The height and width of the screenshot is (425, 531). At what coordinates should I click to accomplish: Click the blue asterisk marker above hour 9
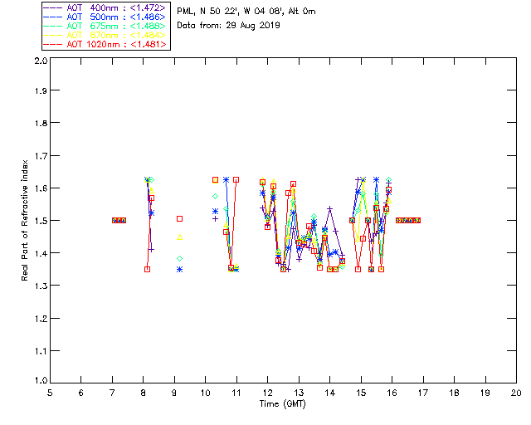tap(180, 270)
